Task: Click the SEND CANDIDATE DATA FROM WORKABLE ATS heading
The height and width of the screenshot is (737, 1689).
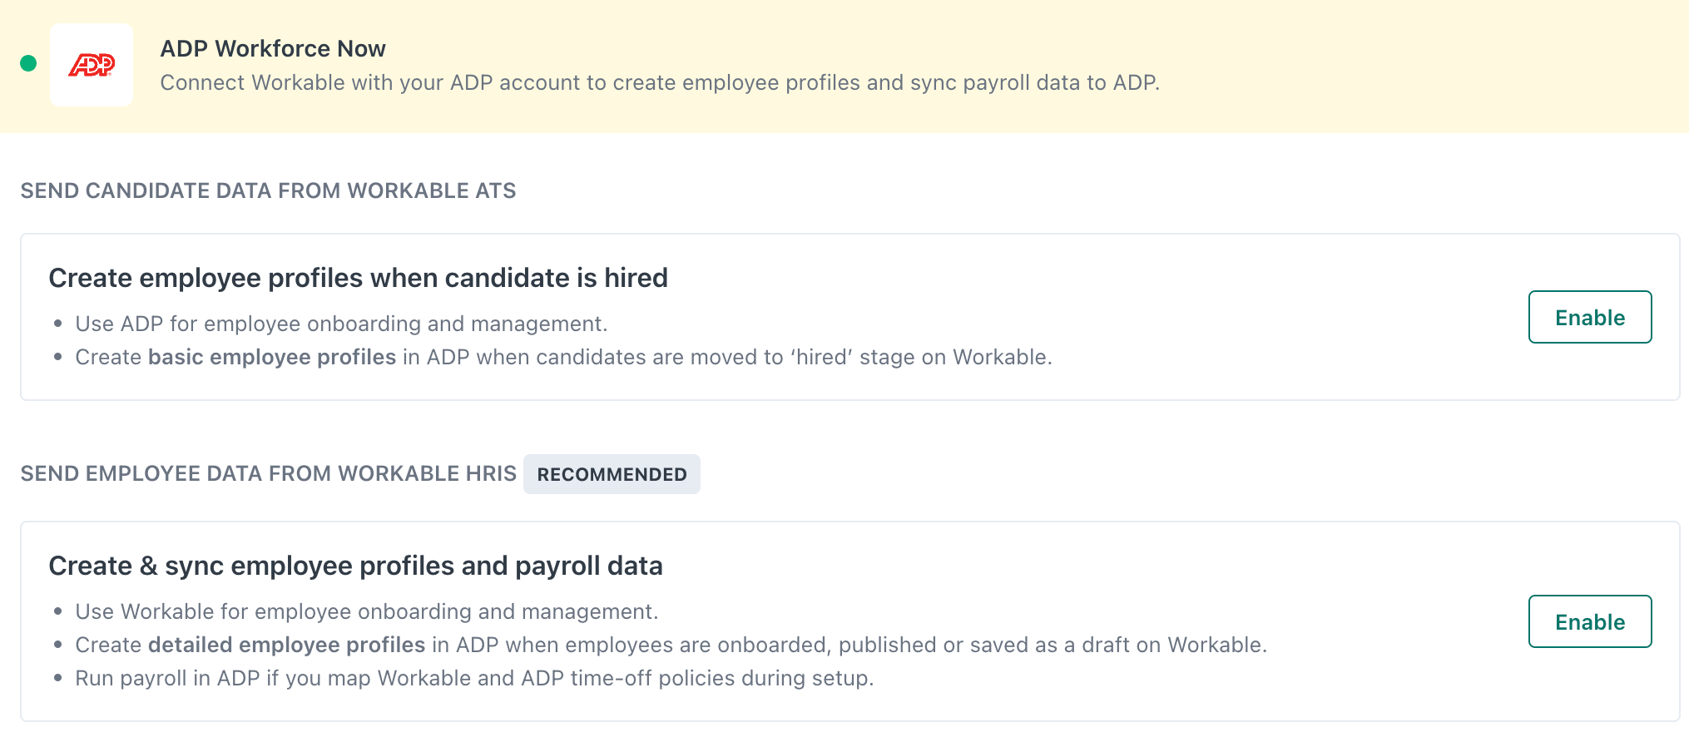Action: click(x=268, y=190)
